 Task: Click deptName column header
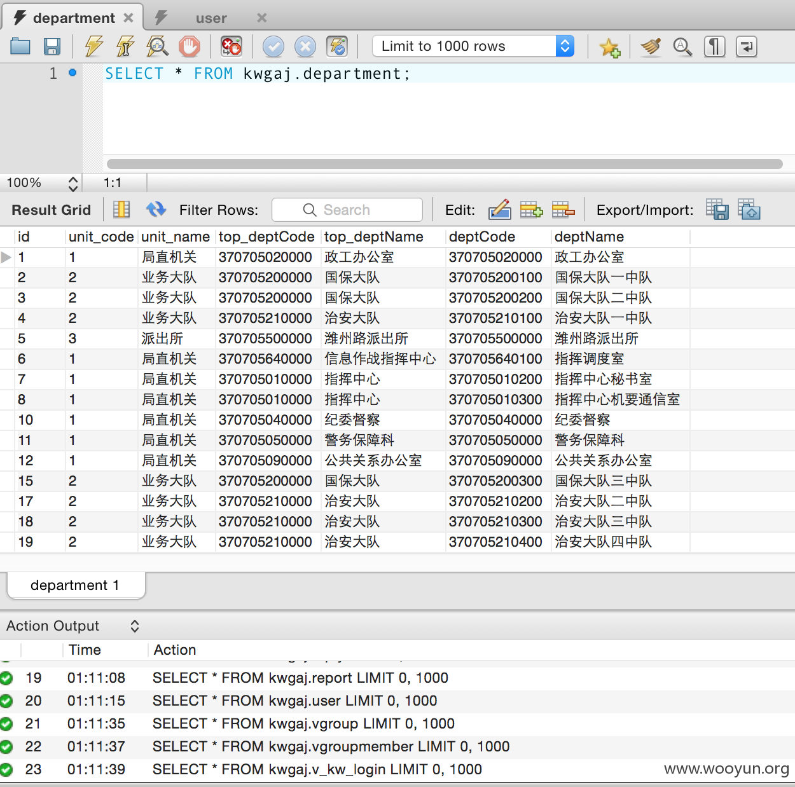click(621, 237)
